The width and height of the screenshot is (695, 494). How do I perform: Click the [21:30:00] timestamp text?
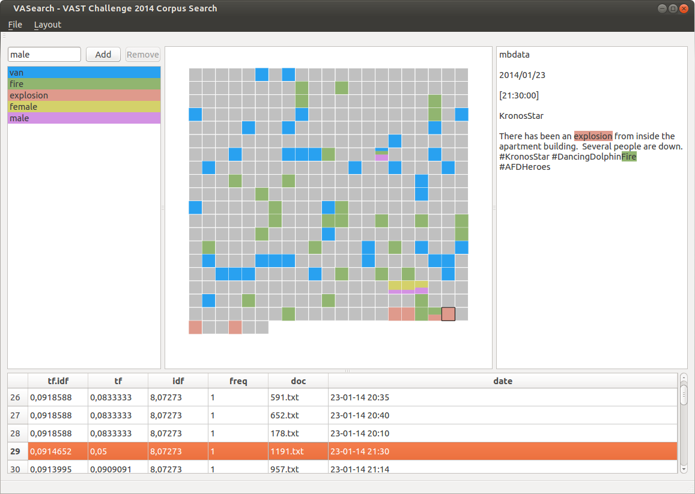click(519, 95)
